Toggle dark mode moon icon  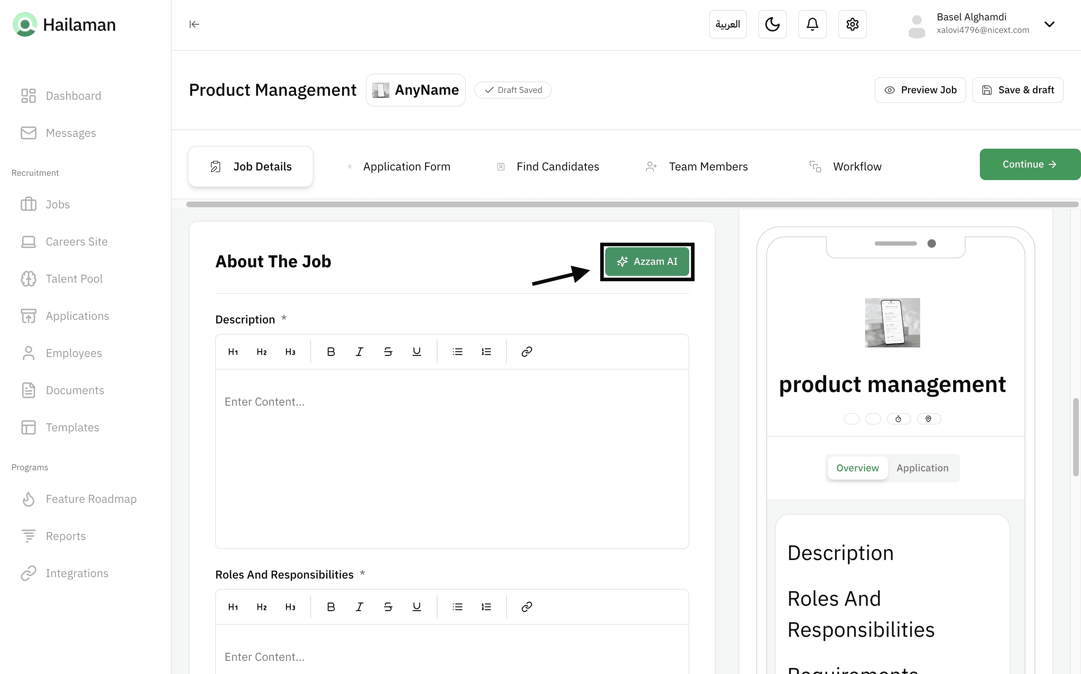(772, 24)
